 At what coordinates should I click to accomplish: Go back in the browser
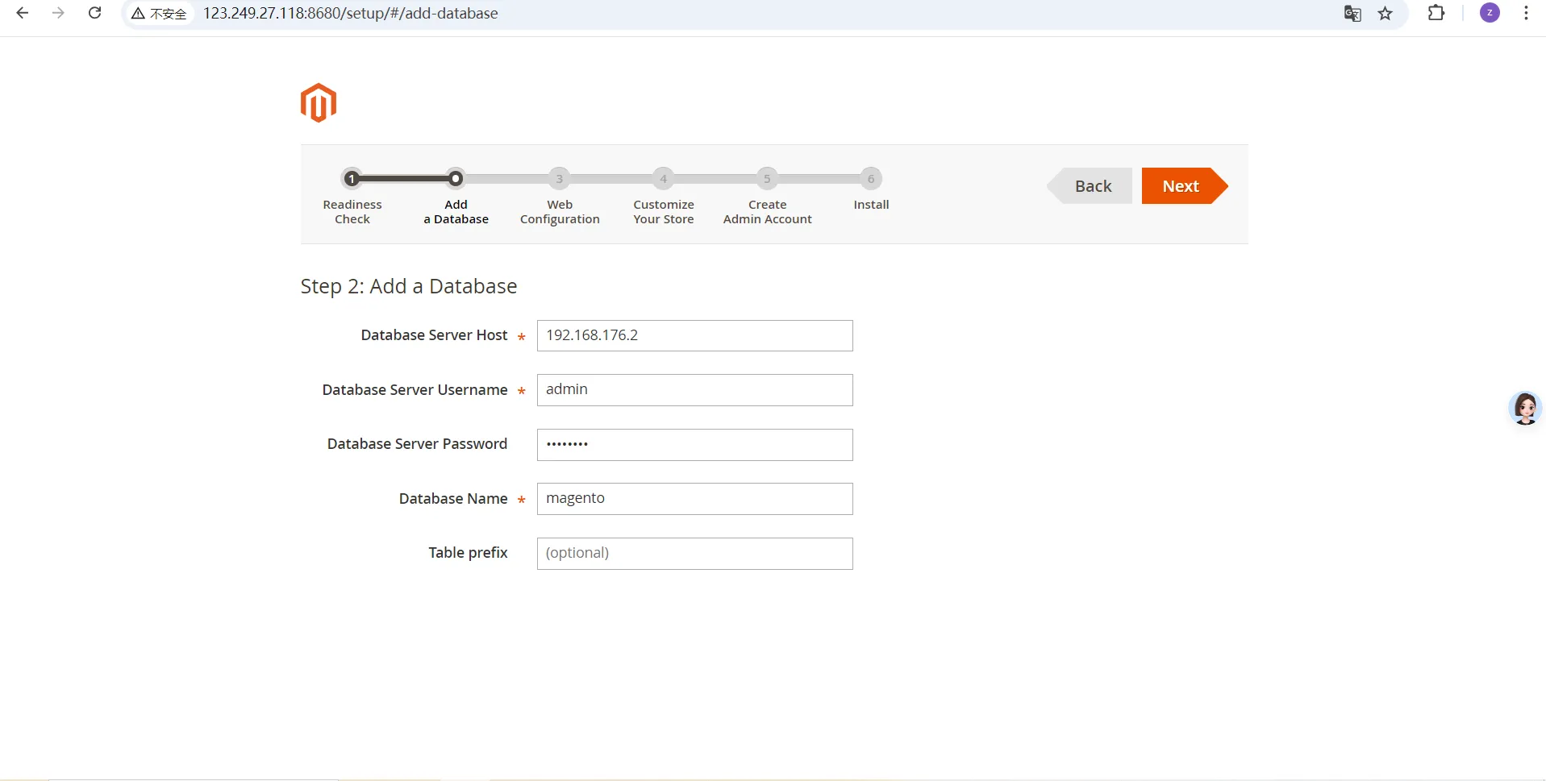pyautogui.click(x=23, y=13)
